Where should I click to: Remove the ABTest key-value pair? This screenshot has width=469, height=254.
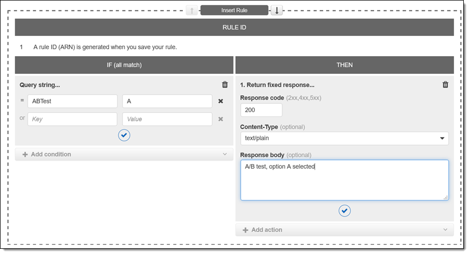click(x=220, y=101)
